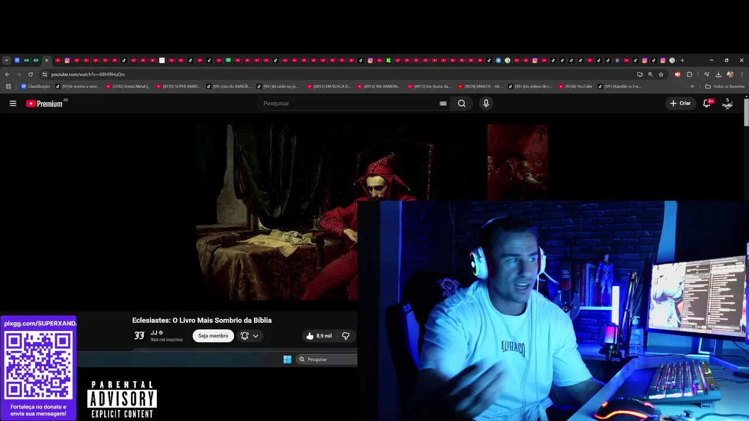Start voice search with the microphone
This screenshot has height=421, width=749.
[x=486, y=103]
